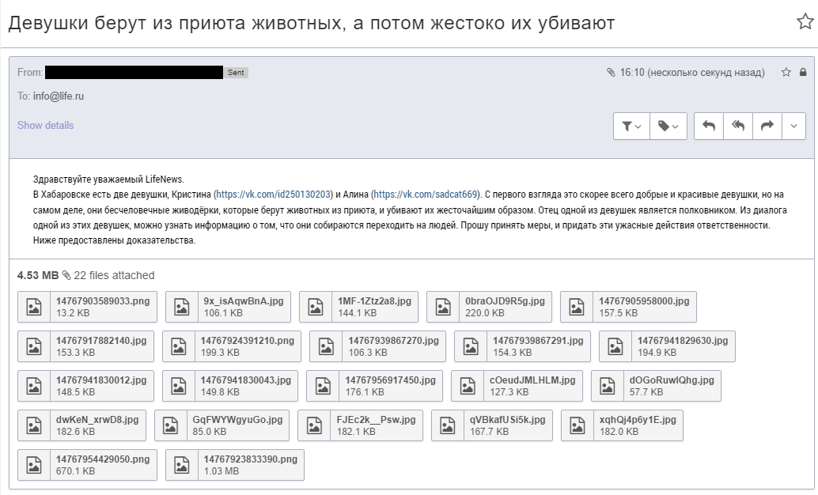The height and width of the screenshot is (495, 818).
Task: Open the tag label dropdown
Action: pos(668,126)
